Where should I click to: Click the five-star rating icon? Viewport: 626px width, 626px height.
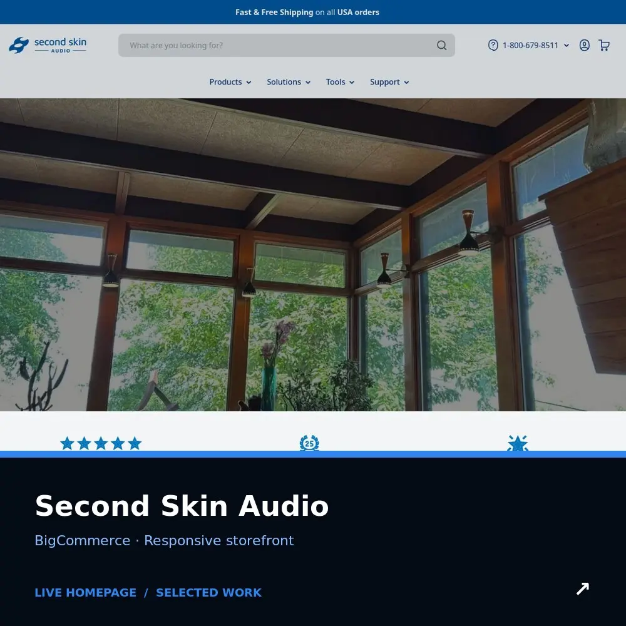pos(101,443)
